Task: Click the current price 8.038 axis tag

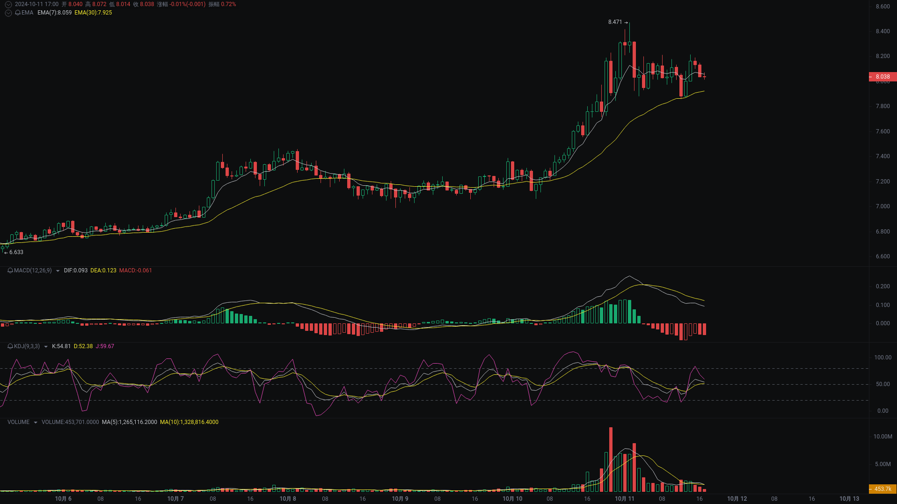Action: click(882, 76)
